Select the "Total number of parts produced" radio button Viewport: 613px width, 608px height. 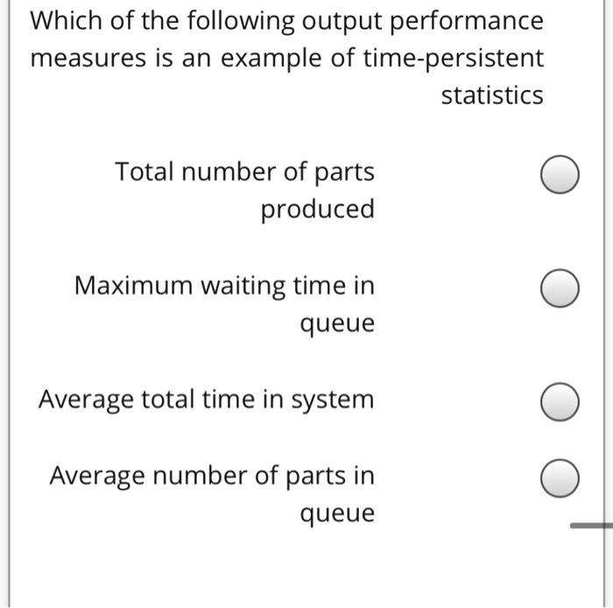tap(560, 174)
